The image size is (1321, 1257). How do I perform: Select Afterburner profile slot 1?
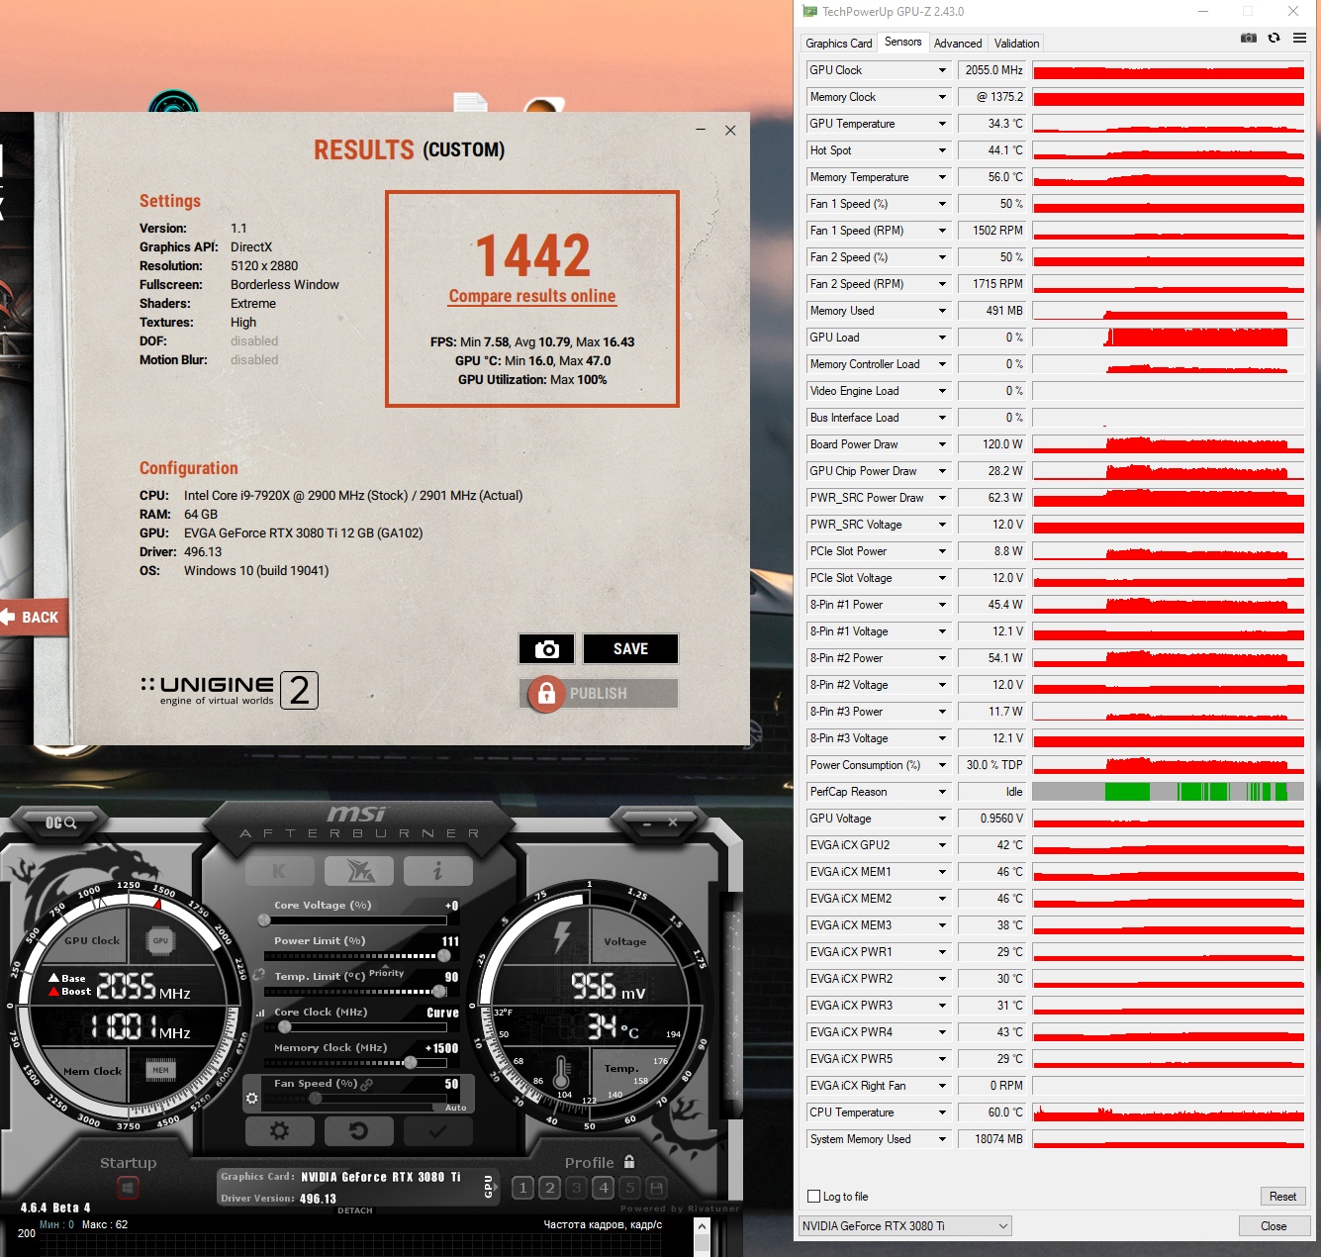pyautogui.click(x=523, y=1188)
